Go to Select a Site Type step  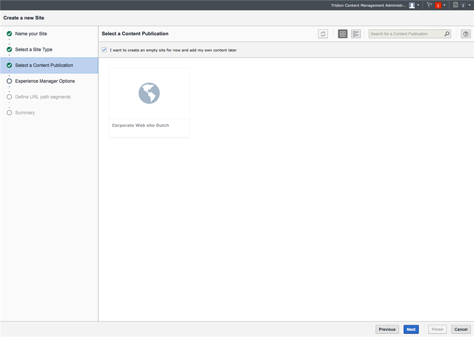(33, 49)
